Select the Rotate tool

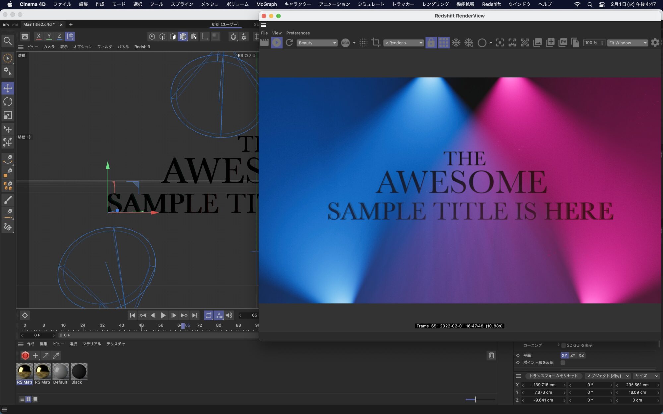pyautogui.click(x=8, y=102)
